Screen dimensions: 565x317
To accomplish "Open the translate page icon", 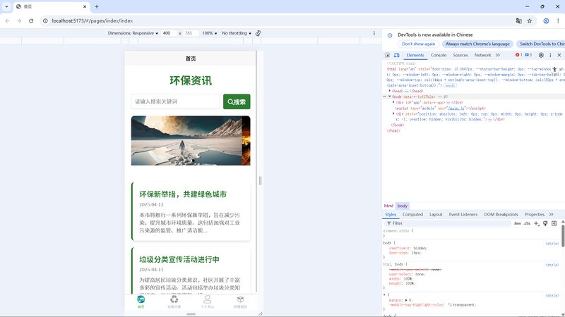I will (519, 21).
